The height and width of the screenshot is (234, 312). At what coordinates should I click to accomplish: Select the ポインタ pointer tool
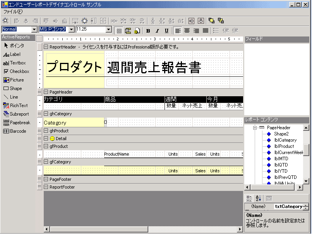(x=14, y=46)
